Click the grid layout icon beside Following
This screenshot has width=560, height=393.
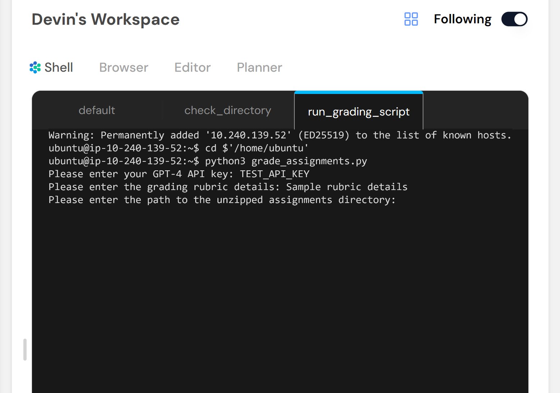tap(411, 19)
